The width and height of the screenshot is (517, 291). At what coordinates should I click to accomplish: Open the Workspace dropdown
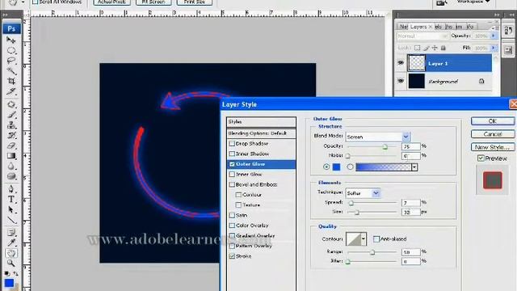[x=473, y=2]
